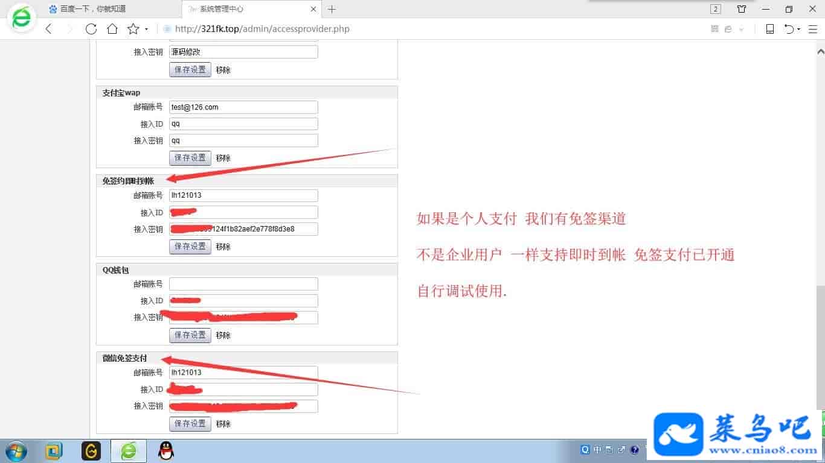Viewport: 825px width, 463px height.
Task: Save settings for 微信免签支付
Action: click(190, 424)
